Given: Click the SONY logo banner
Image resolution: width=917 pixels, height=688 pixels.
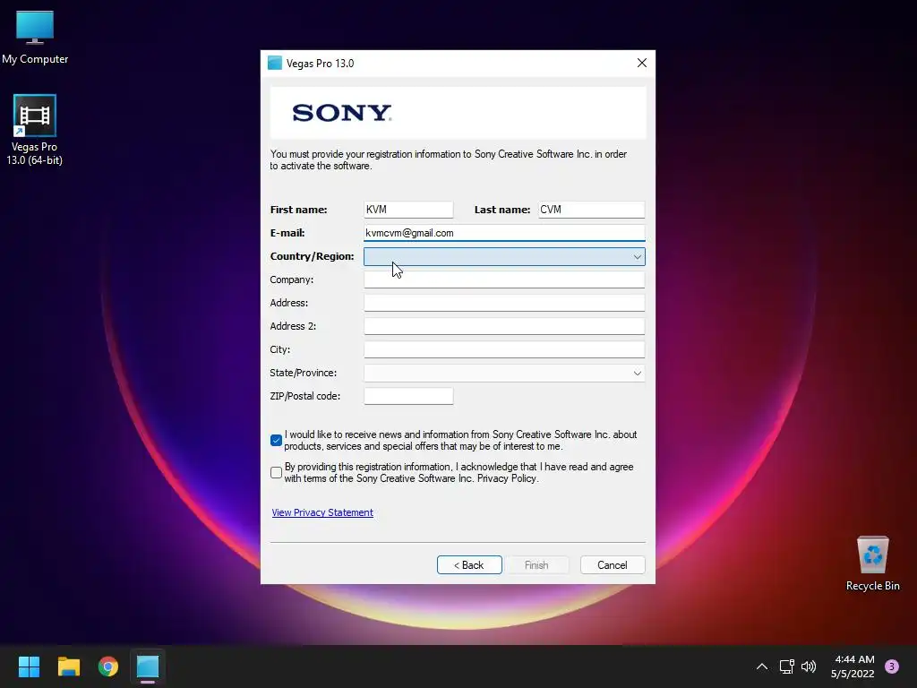Looking at the screenshot, I should (x=458, y=113).
